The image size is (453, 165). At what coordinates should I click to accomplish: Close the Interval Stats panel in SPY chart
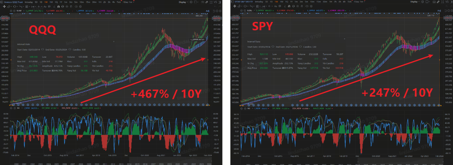click(345, 39)
